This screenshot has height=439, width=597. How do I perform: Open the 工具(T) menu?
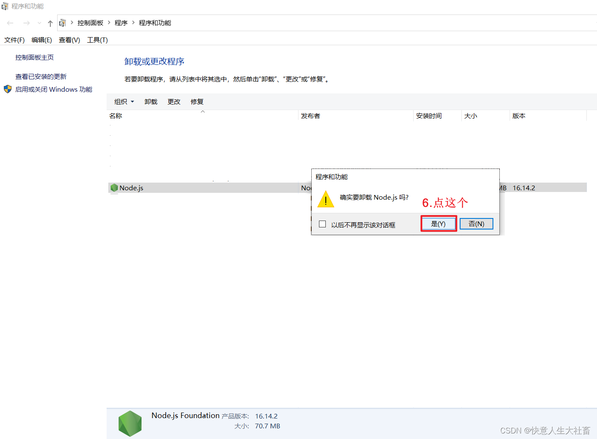click(x=98, y=40)
